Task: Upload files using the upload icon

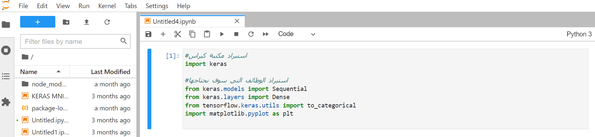Action: (87, 22)
